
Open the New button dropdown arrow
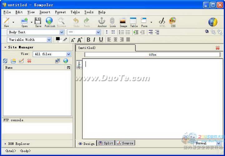(x=13, y=22)
